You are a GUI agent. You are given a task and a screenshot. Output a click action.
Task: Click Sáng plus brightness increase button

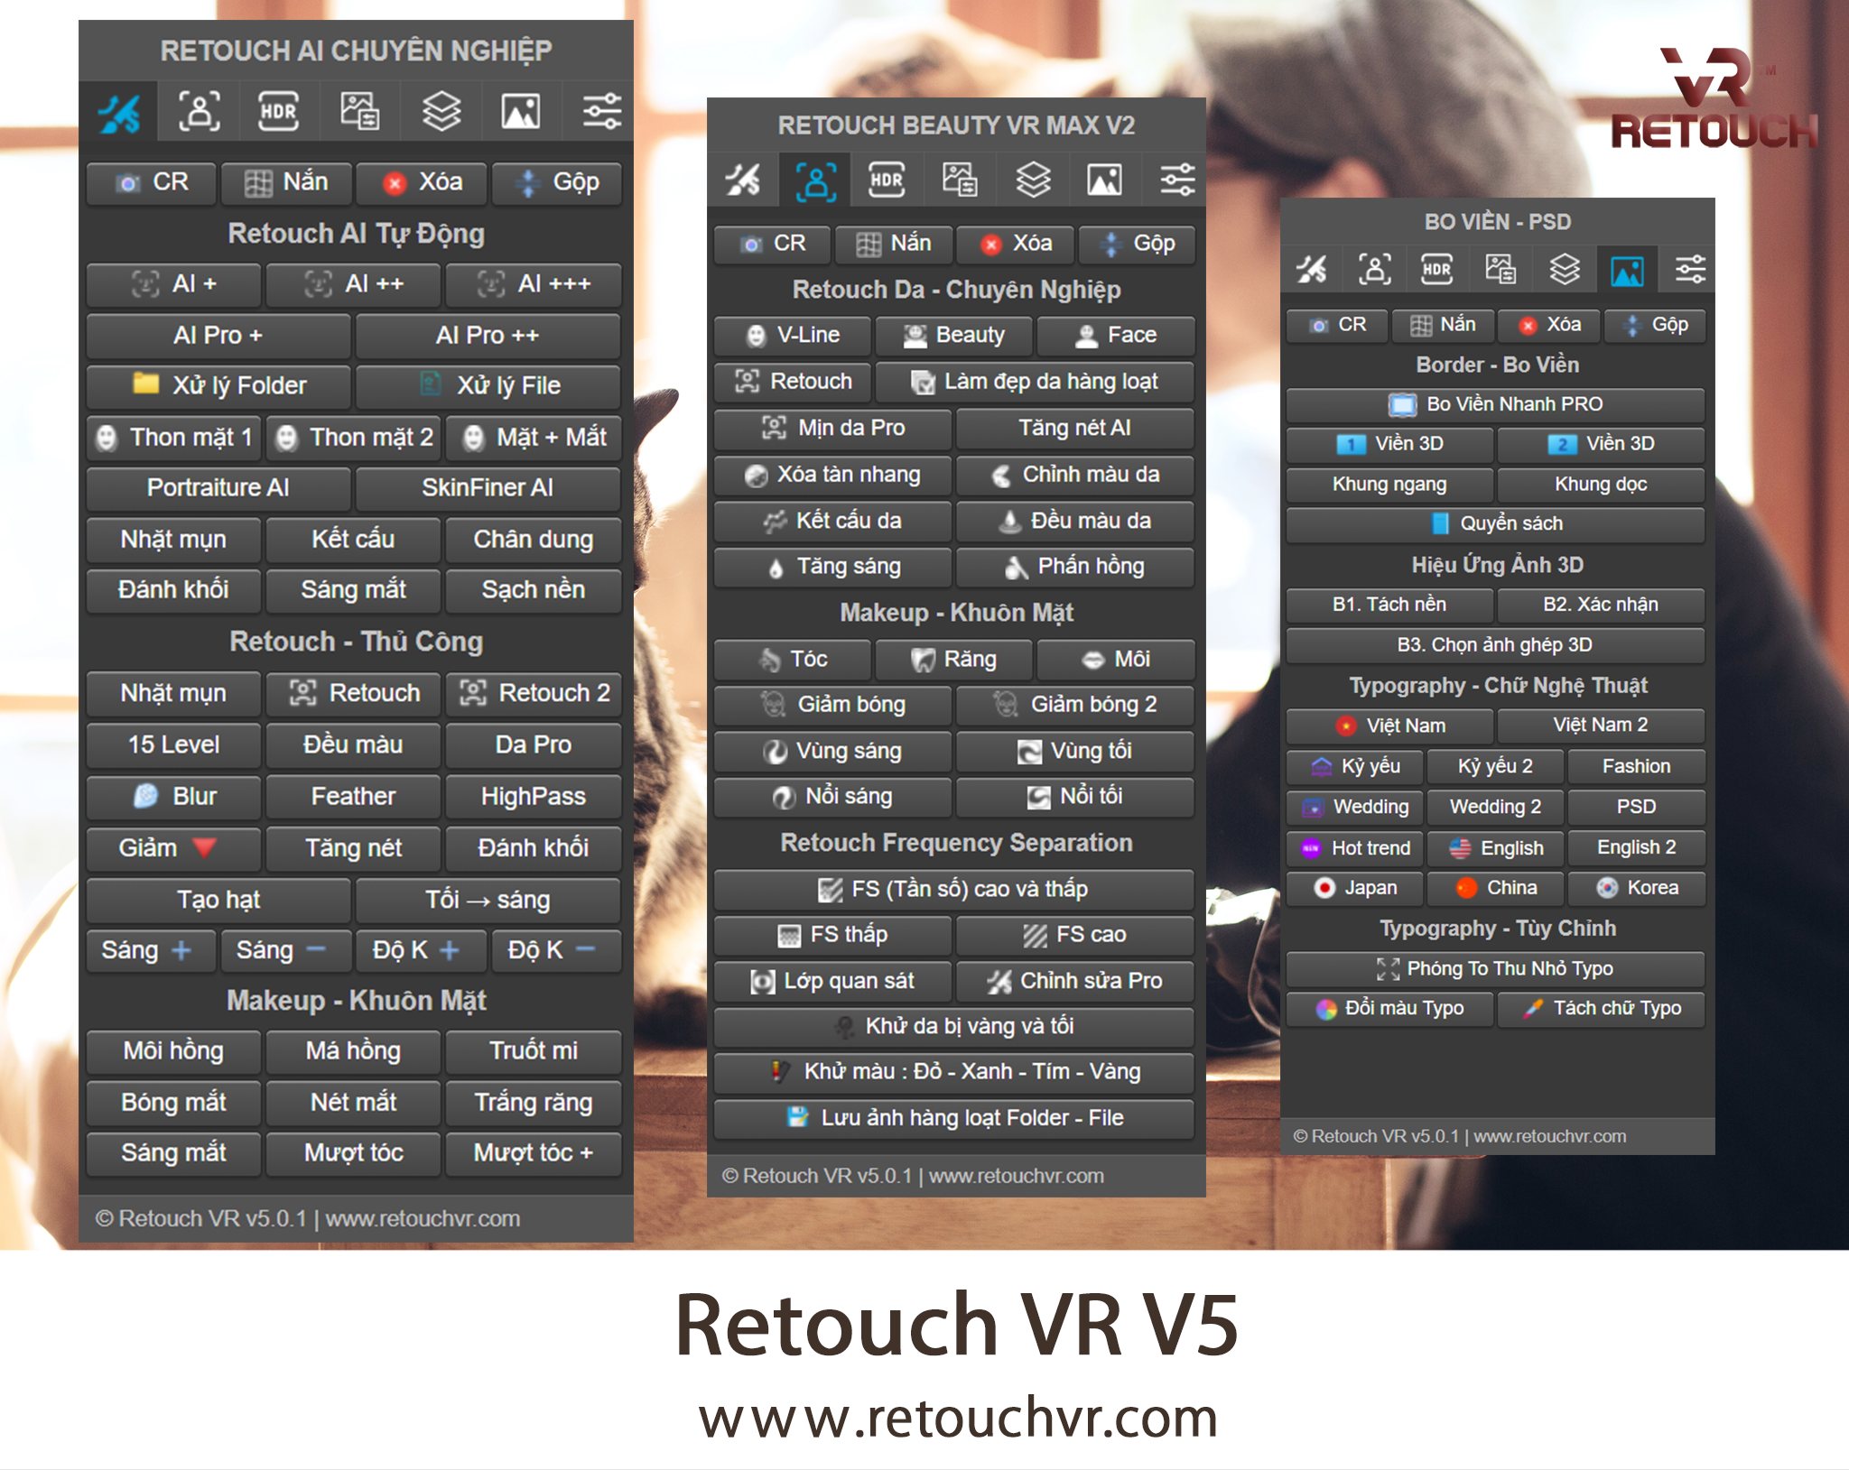click(x=150, y=950)
